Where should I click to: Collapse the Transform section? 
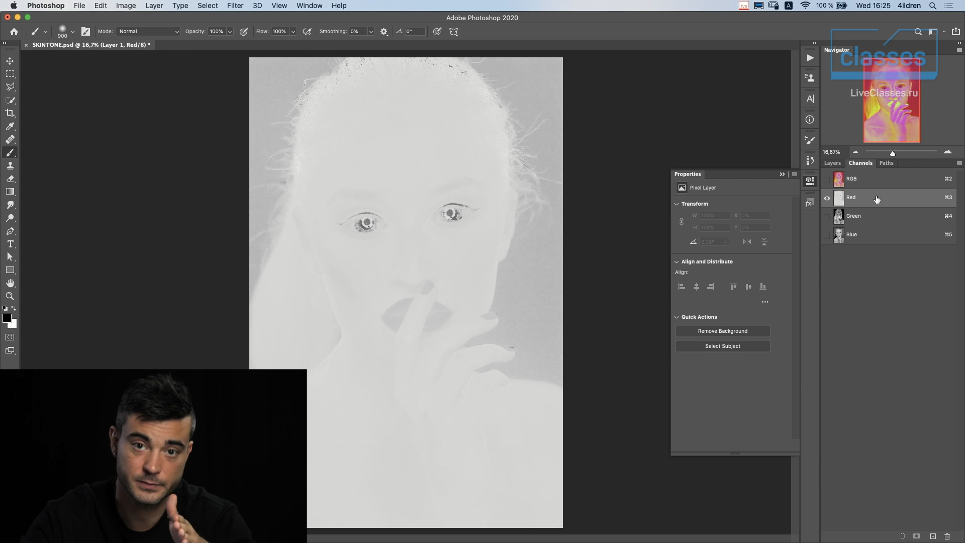point(677,204)
